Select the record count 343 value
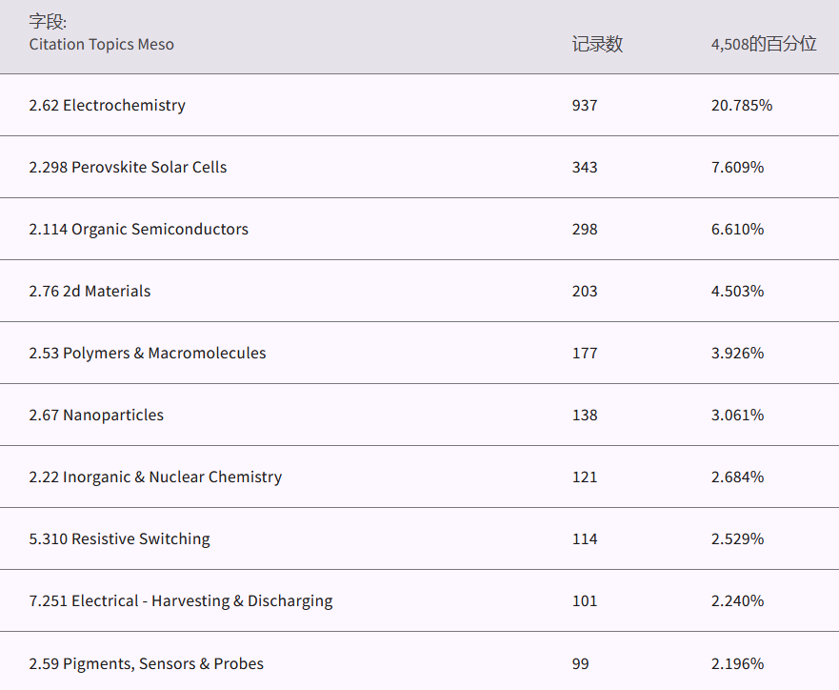 point(585,167)
